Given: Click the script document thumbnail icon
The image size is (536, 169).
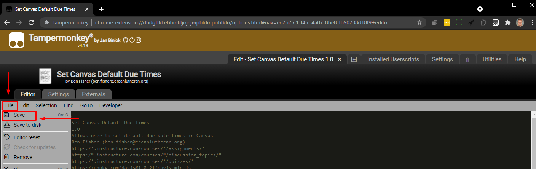Looking at the screenshot, I should 45,76.
